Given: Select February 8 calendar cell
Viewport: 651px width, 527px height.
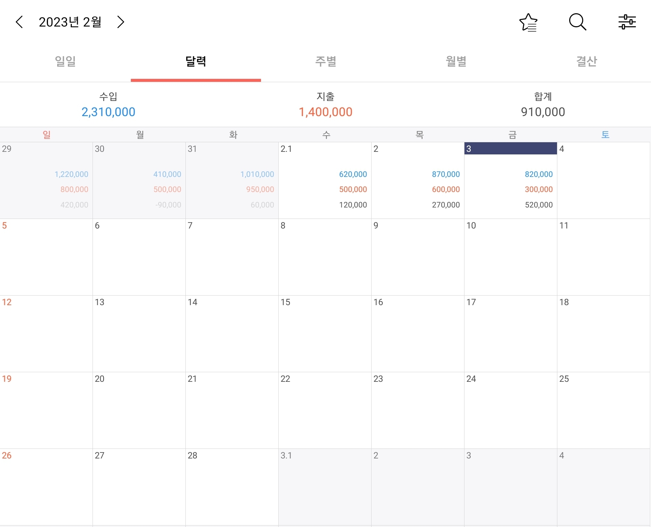Looking at the screenshot, I should click(325, 257).
